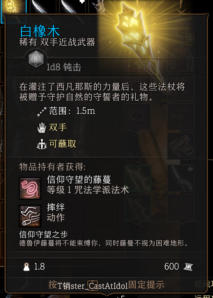Open the 摔绊 action name
This screenshot has height=298, width=213.
(56, 207)
